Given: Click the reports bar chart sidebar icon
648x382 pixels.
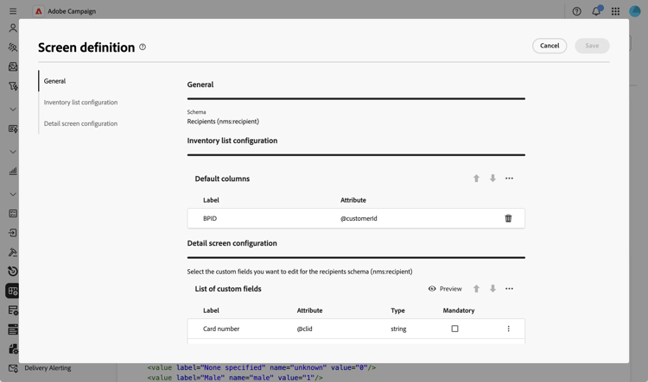Looking at the screenshot, I should click(x=13, y=171).
